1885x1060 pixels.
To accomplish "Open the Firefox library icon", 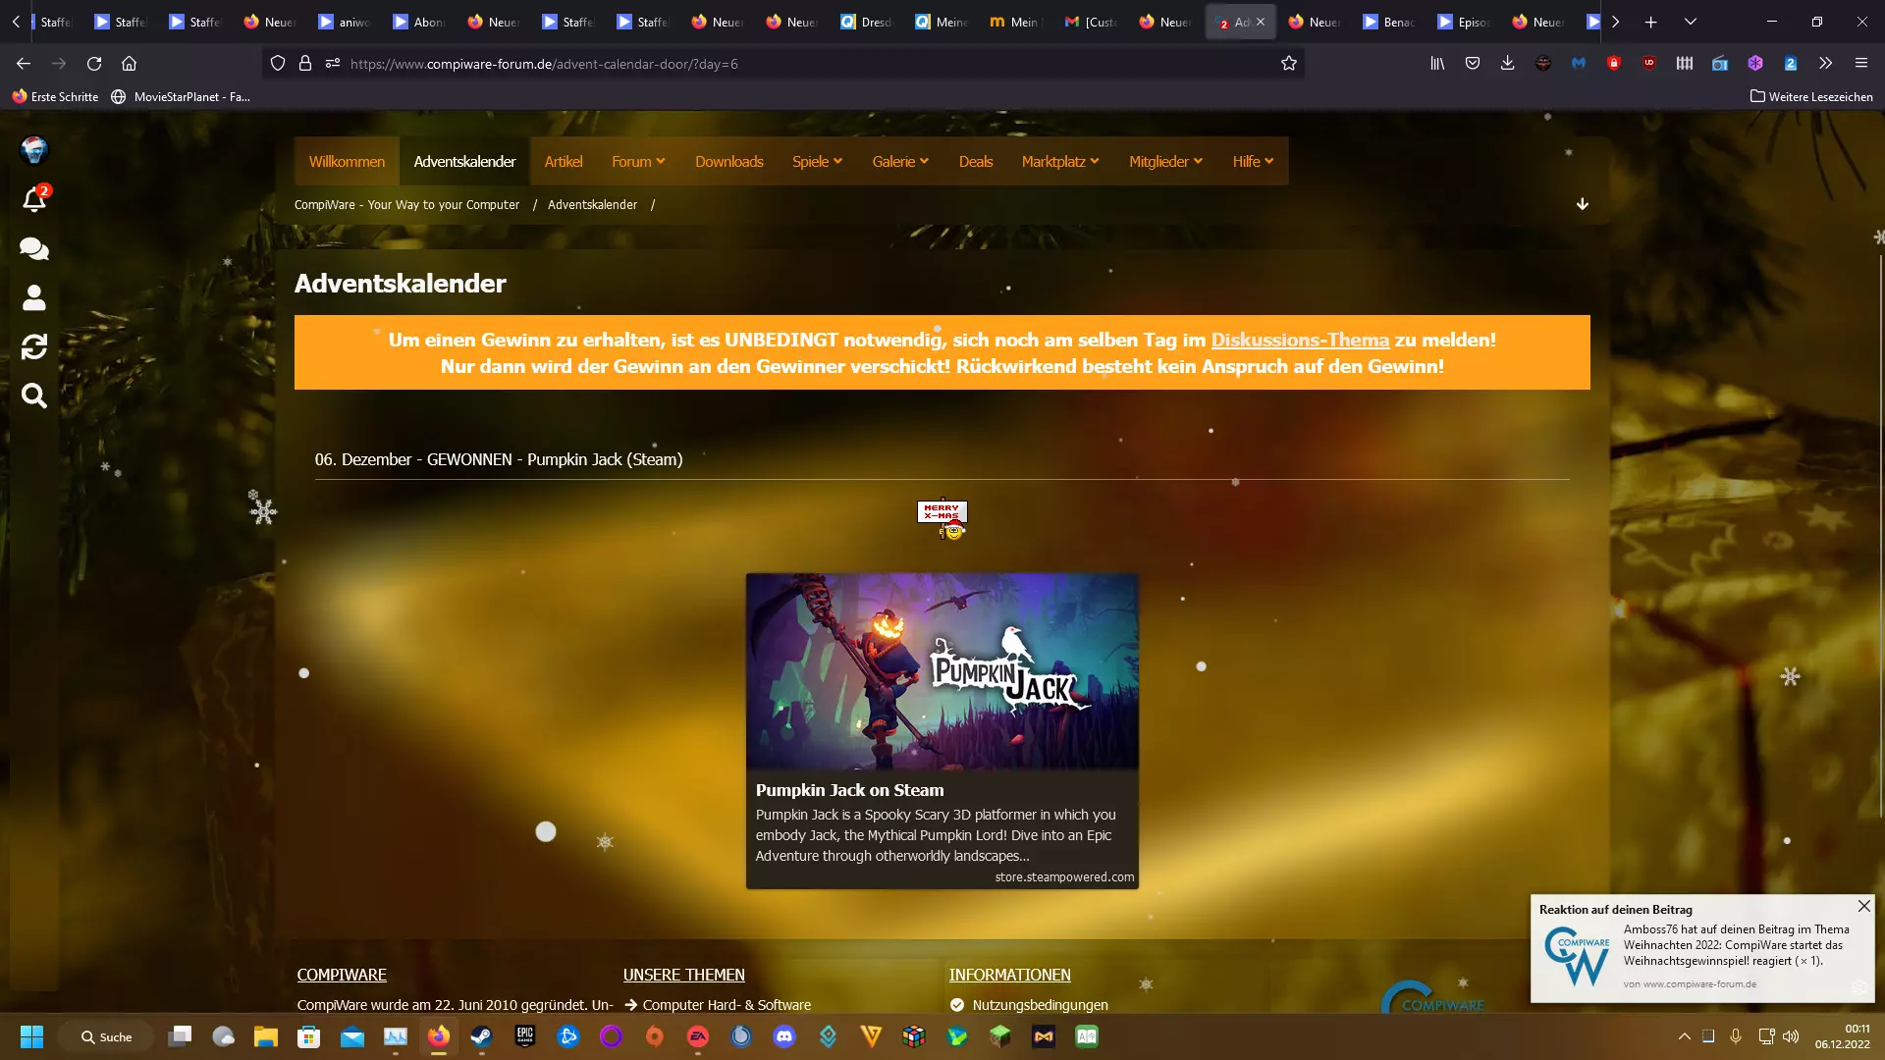I will [1437, 64].
